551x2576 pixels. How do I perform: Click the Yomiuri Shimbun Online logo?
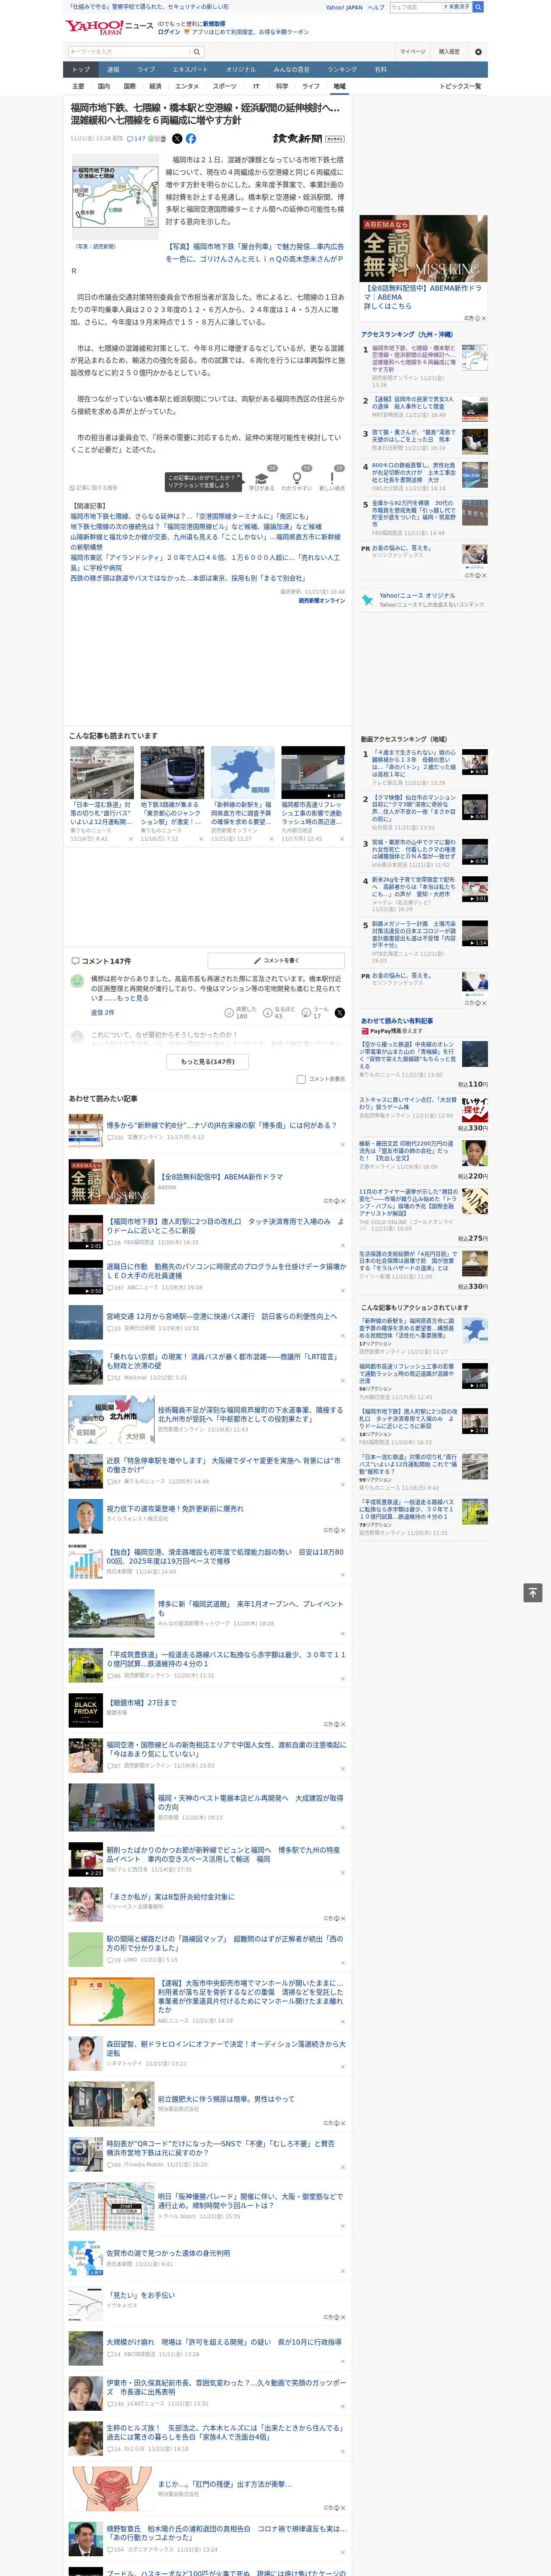pyautogui.click(x=308, y=139)
